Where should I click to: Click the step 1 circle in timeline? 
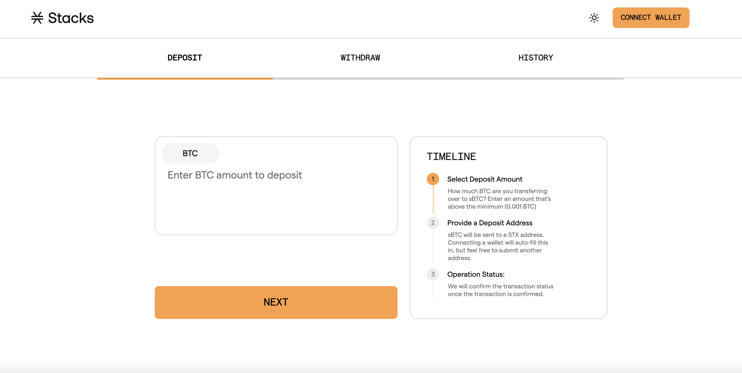tap(433, 179)
